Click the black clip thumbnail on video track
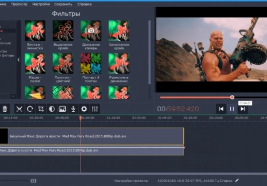Image resolution: width=267 pixels, height=186 pixels. click(4, 136)
